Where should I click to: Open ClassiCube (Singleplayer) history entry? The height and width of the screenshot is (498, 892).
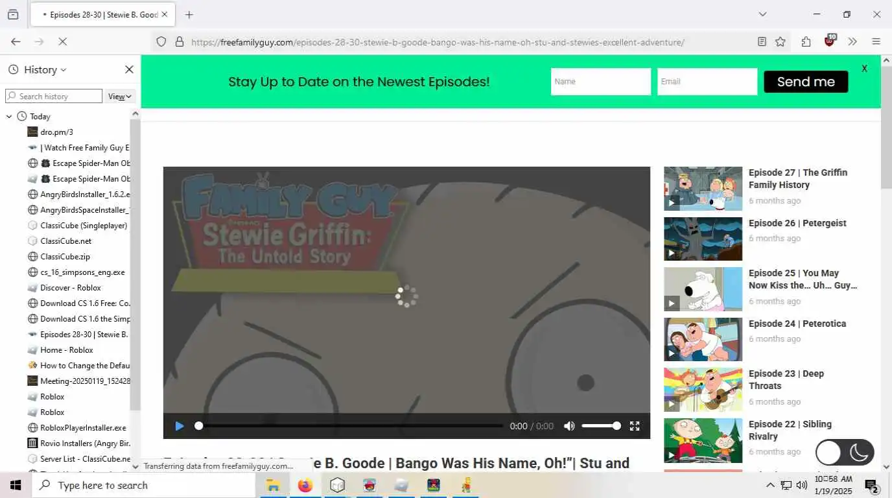point(78,226)
